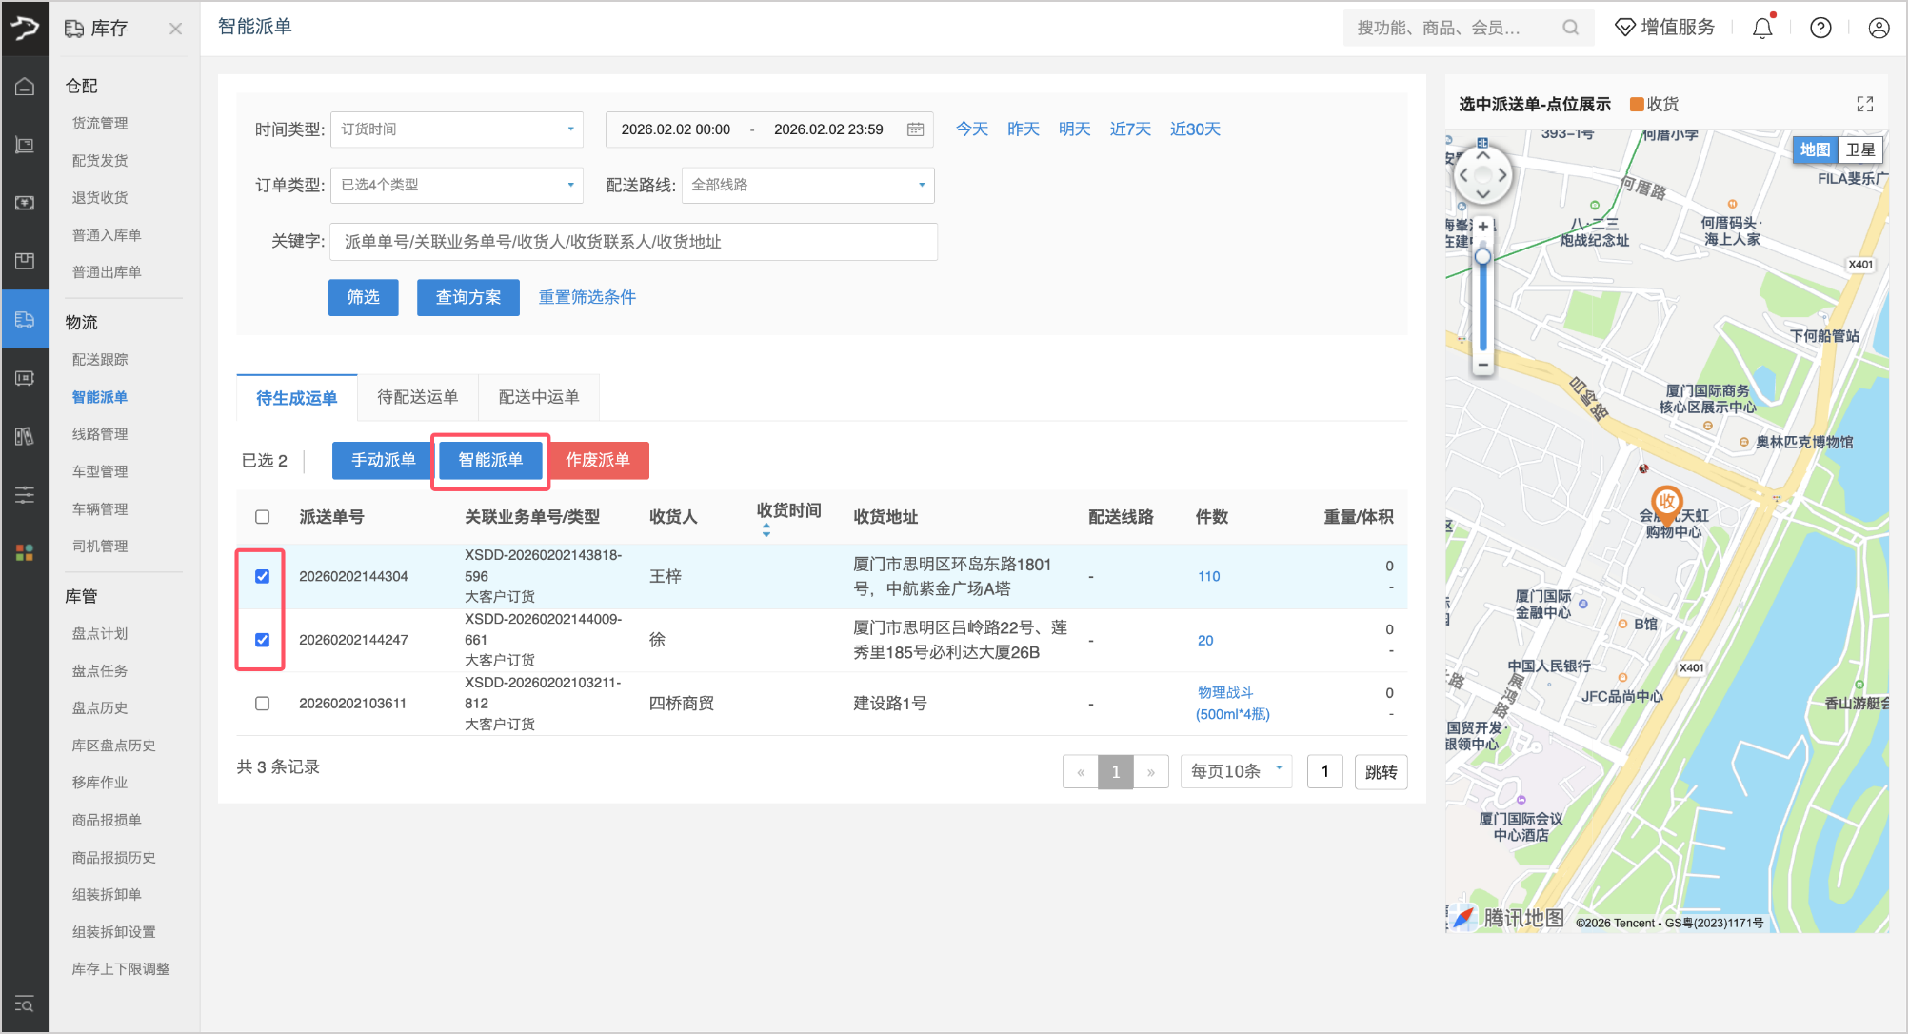Open the user account profile icon
The width and height of the screenshot is (1909, 1034).
click(1879, 28)
